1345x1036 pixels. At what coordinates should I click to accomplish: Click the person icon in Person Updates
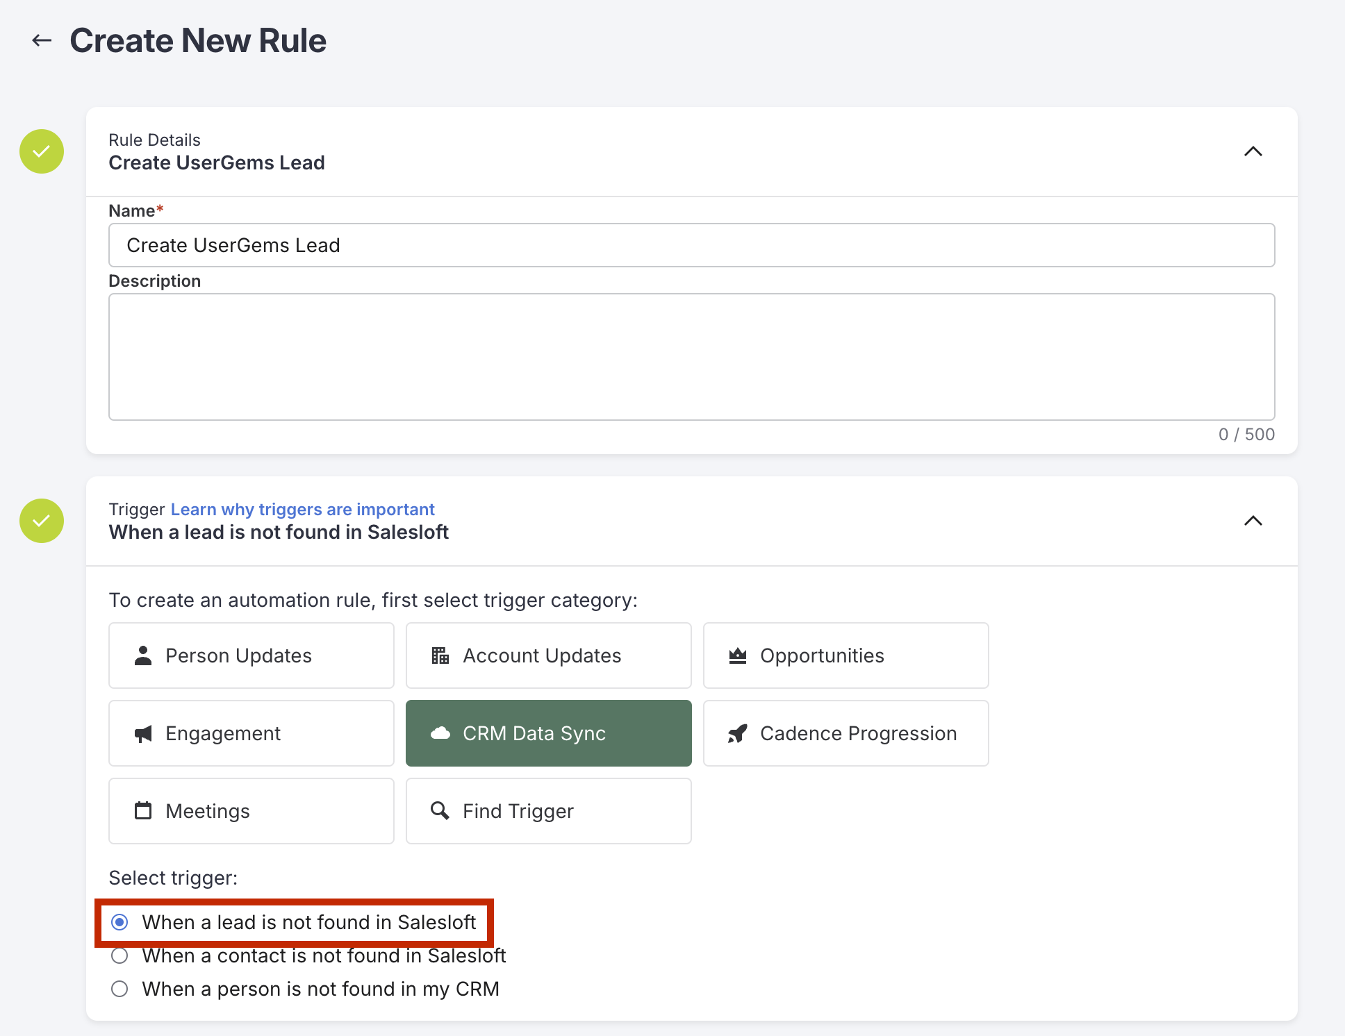click(x=143, y=655)
